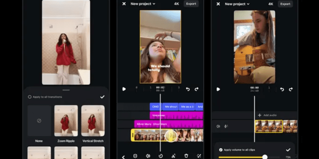Screen dimensions: 319x159
Task: Open the magic effects wand tool
Action: [x=199, y=156]
